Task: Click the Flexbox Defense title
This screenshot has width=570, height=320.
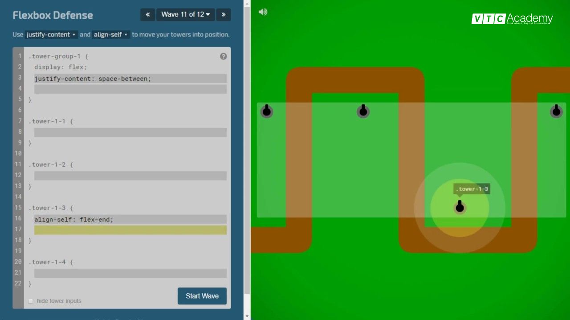Action: tap(53, 15)
